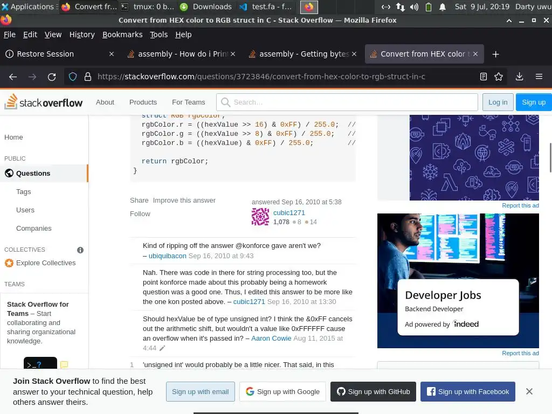Close the 'Convert from HEX color' tab
This screenshot has width=552, height=414.
point(475,54)
